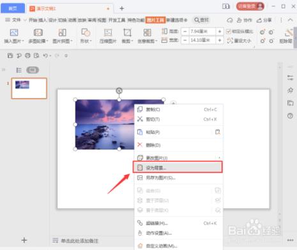Click the print icon in quick access bar
The width and height of the screenshot is (297, 250).
pos(27,55)
